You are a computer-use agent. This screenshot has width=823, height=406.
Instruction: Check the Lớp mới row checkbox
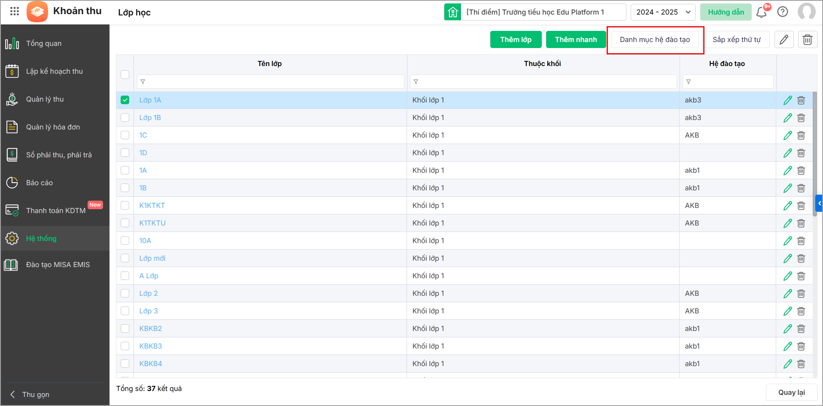click(x=125, y=258)
